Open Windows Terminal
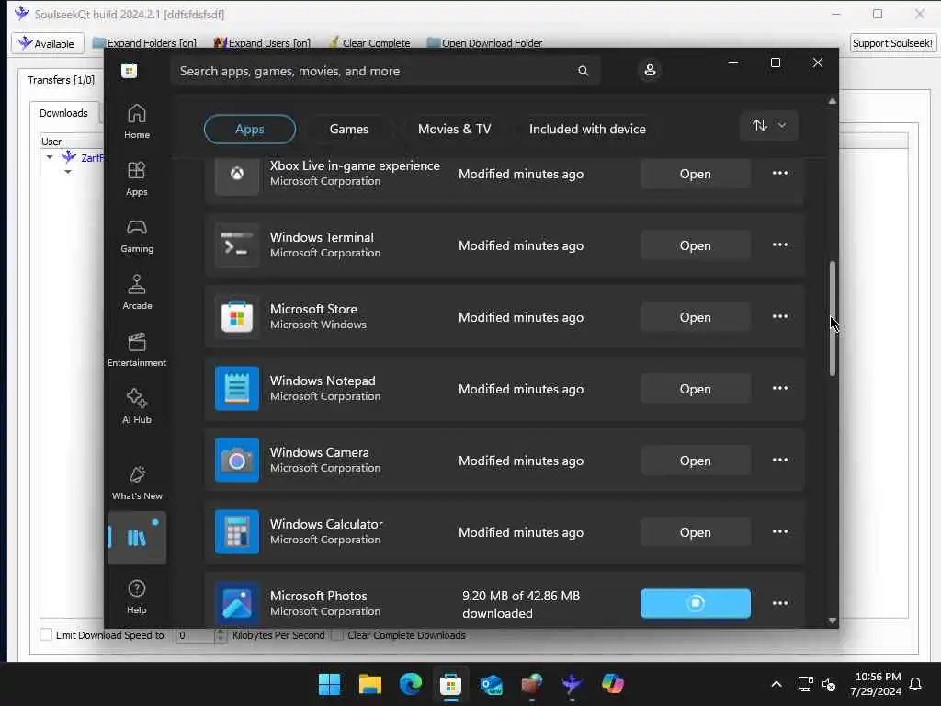The height and width of the screenshot is (706, 941). click(695, 245)
